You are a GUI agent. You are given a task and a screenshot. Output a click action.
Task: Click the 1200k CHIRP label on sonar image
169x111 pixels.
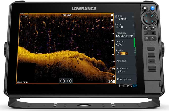pos(23,82)
